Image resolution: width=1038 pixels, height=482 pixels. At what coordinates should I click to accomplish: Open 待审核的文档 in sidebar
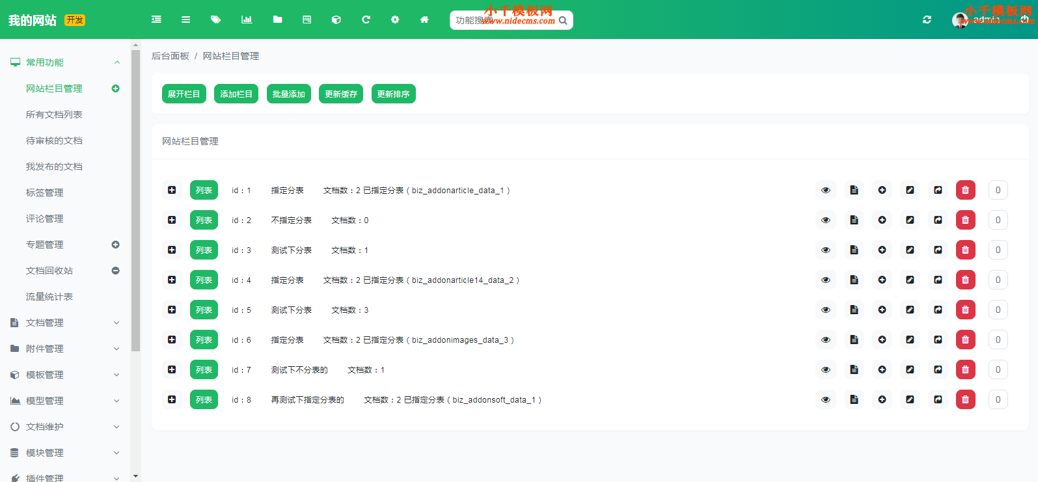tap(54, 141)
